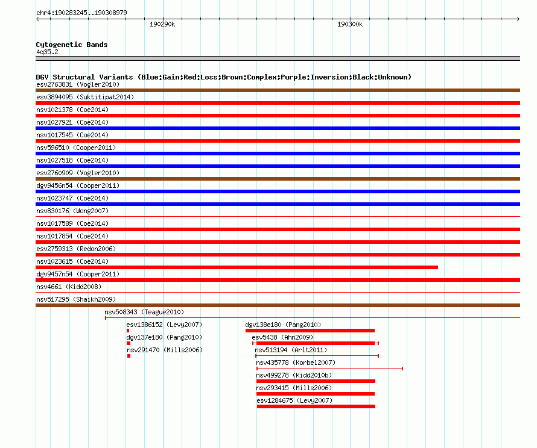Open the nsv435778 (Korbel2007) label

coord(296,362)
